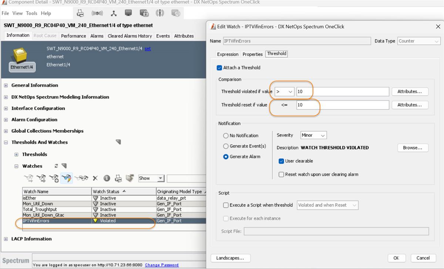Expand the LACP Information section
Viewport: 444px width, 269px height.
click(6, 239)
